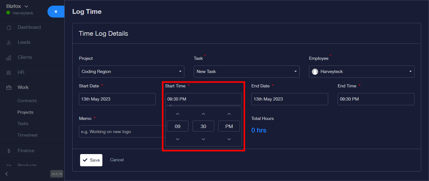Increase the hour using the up chevron
This screenshot has width=429, height=181.
coord(177,114)
